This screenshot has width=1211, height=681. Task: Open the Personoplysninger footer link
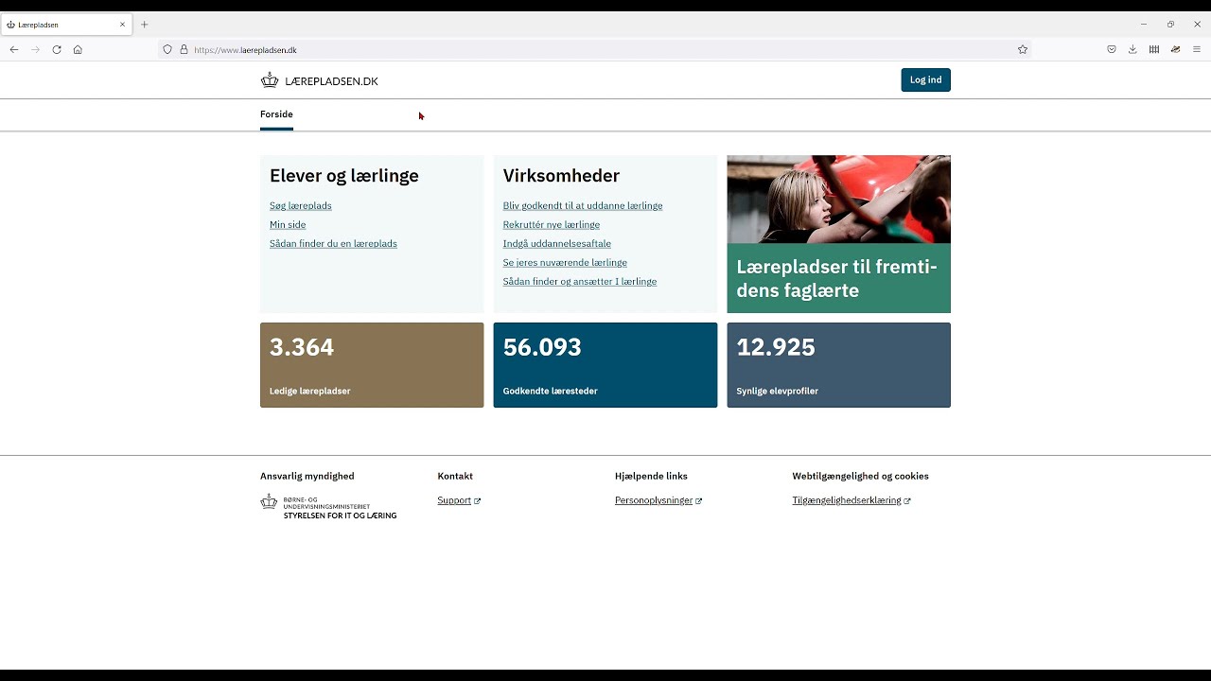(654, 500)
